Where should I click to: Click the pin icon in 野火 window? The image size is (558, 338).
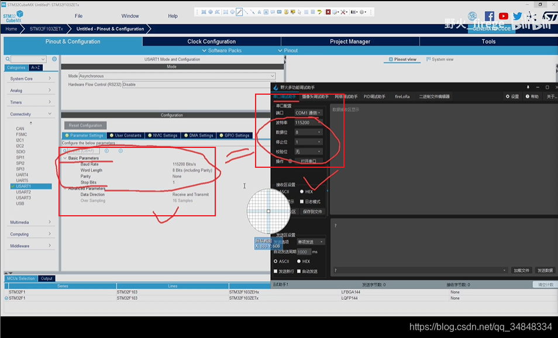pyautogui.click(x=528, y=87)
